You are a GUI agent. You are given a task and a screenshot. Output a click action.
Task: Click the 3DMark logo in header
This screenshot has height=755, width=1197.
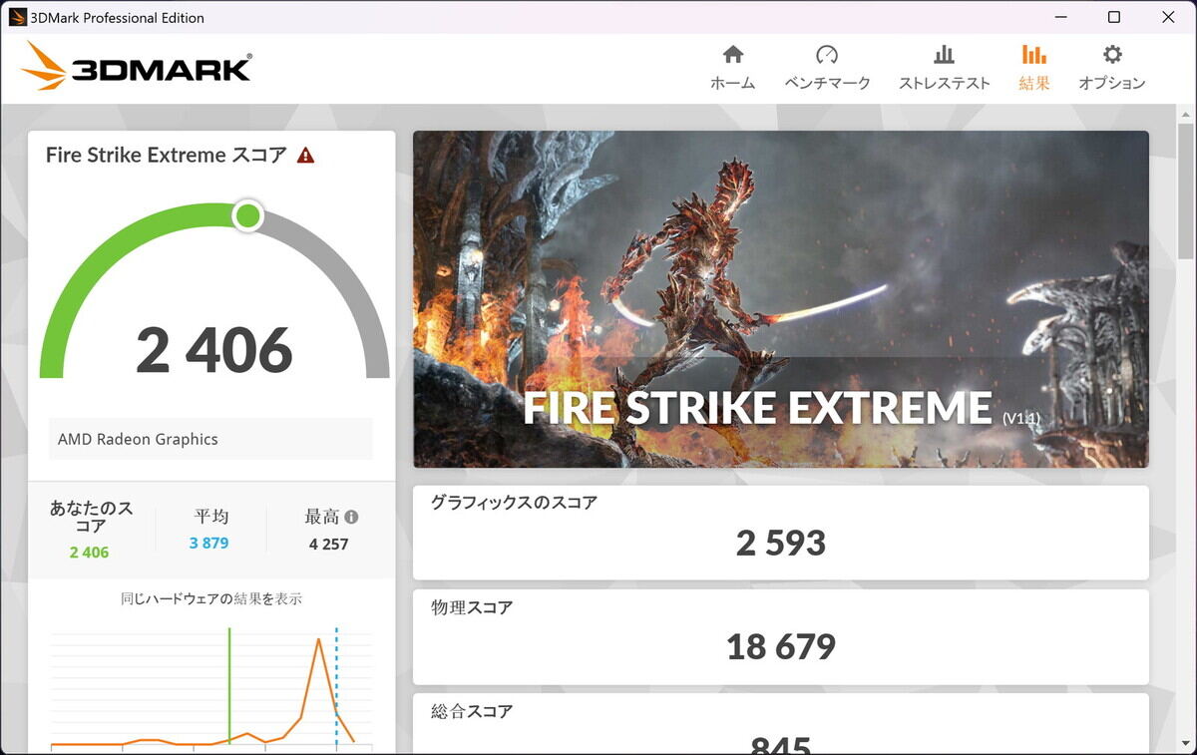(137, 67)
